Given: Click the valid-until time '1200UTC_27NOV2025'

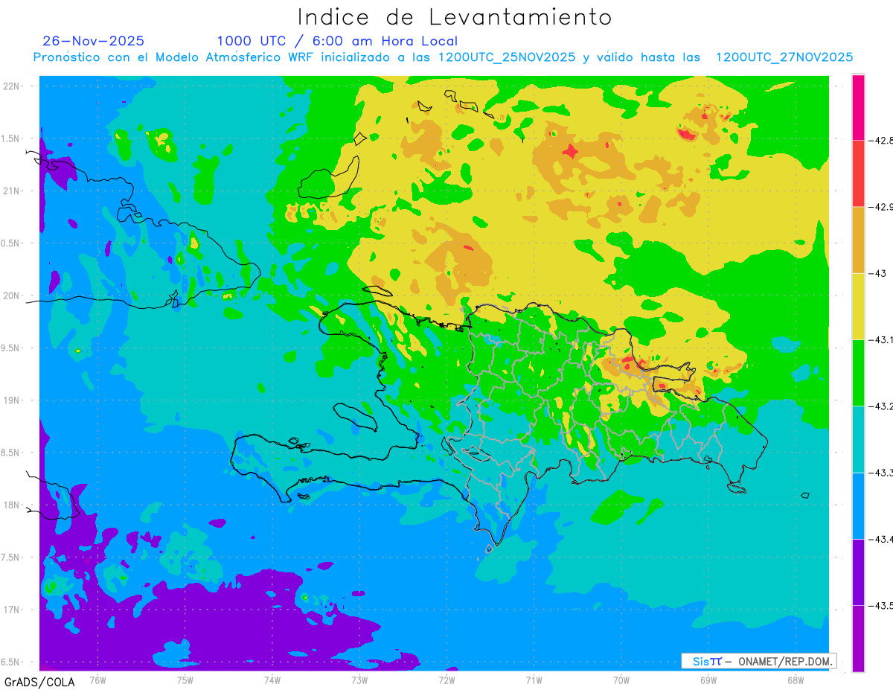Looking at the screenshot, I should (x=784, y=57).
